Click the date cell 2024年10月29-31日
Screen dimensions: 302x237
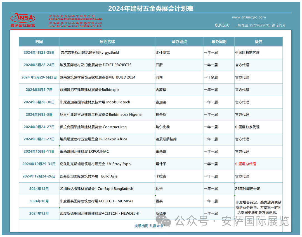39,164
